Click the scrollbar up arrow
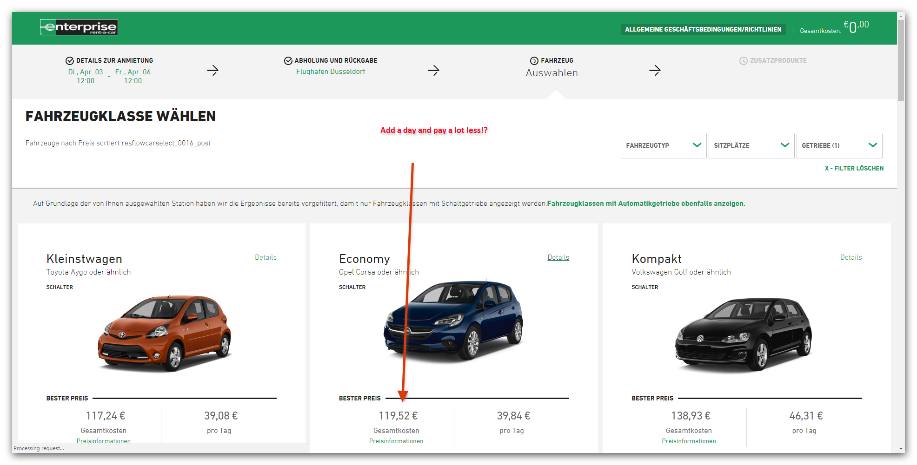 901,15
